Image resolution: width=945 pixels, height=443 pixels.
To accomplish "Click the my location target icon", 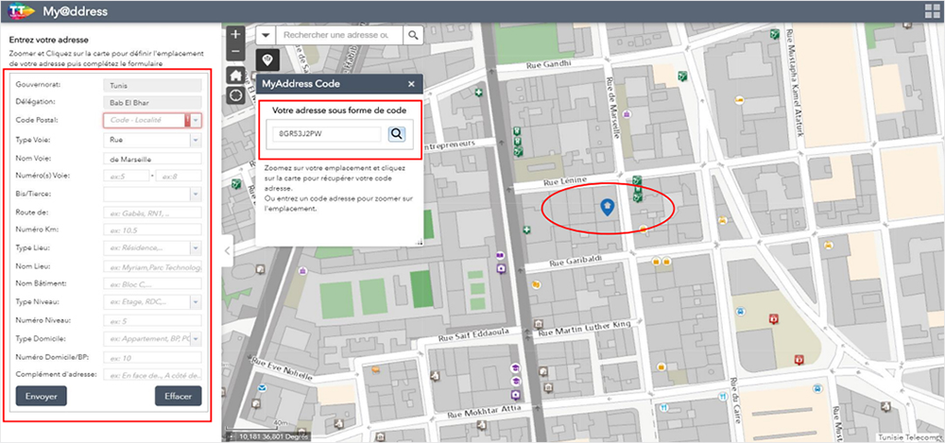I will (235, 95).
